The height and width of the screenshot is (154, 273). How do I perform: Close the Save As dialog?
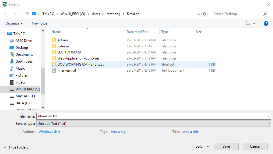(268, 5)
